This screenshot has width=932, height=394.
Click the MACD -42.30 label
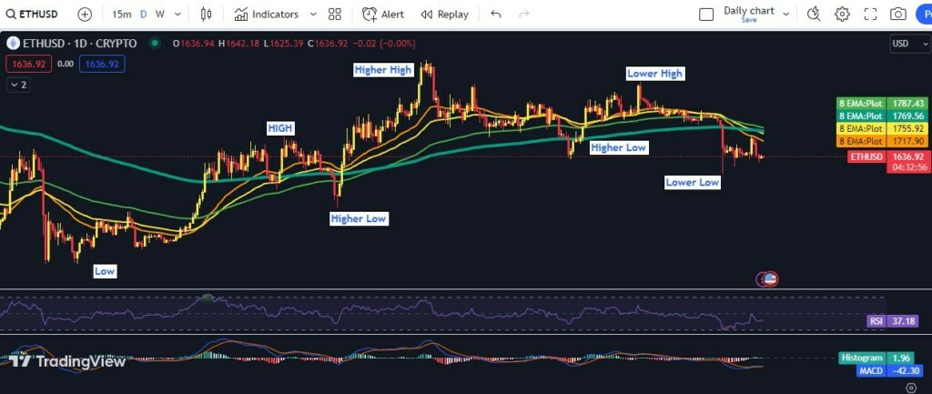click(892, 371)
